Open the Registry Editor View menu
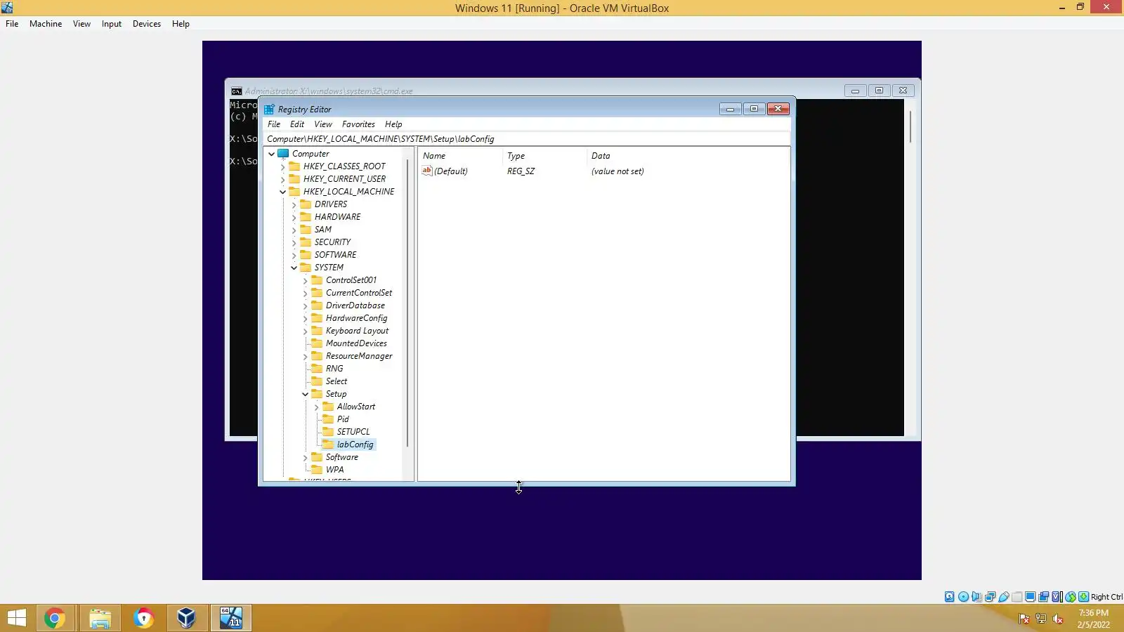This screenshot has width=1124, height=632. click(x=323, y=124)
